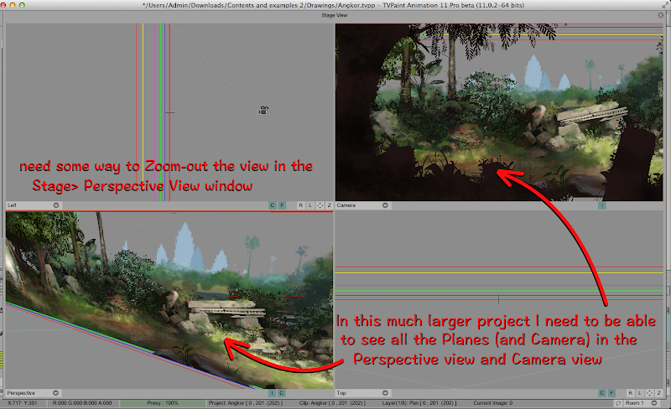This screenshot has width=671, height=409.
Task: Click the L button in Top view
Action: point(640,393)
